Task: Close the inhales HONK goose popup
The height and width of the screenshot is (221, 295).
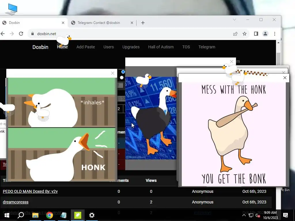Action: (x=113, y=73)
